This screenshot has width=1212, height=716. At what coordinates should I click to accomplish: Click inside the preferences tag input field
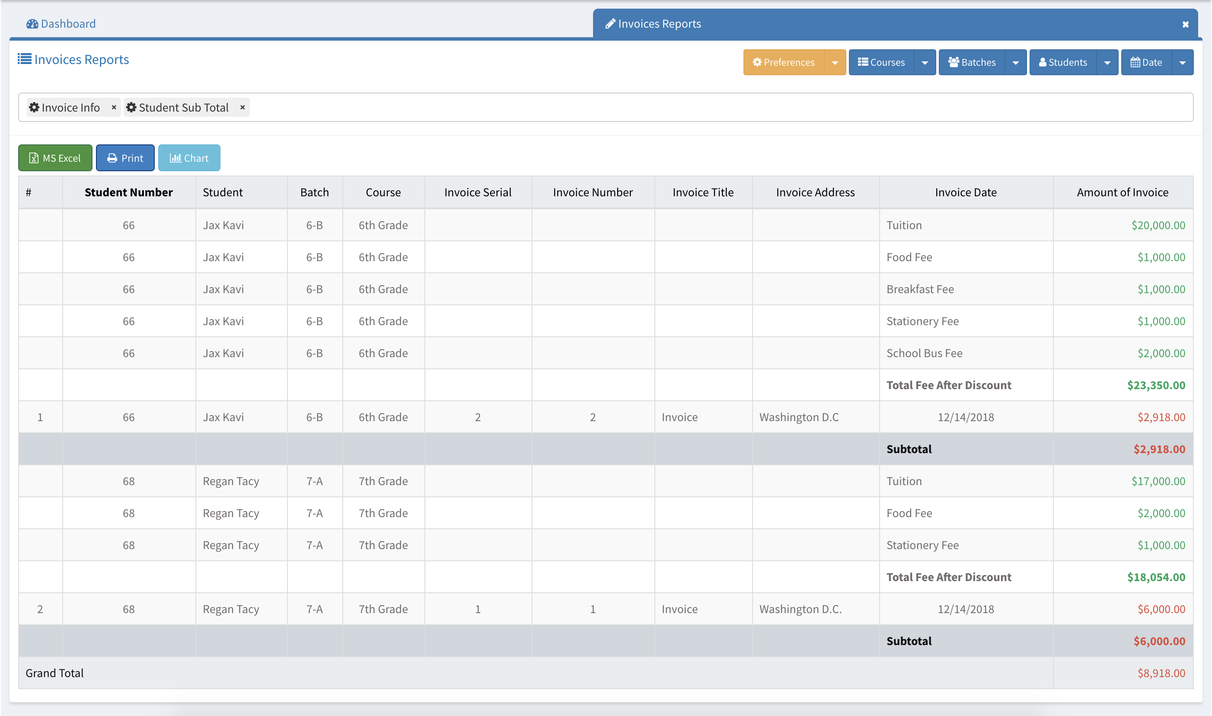(x=675, y=107)
